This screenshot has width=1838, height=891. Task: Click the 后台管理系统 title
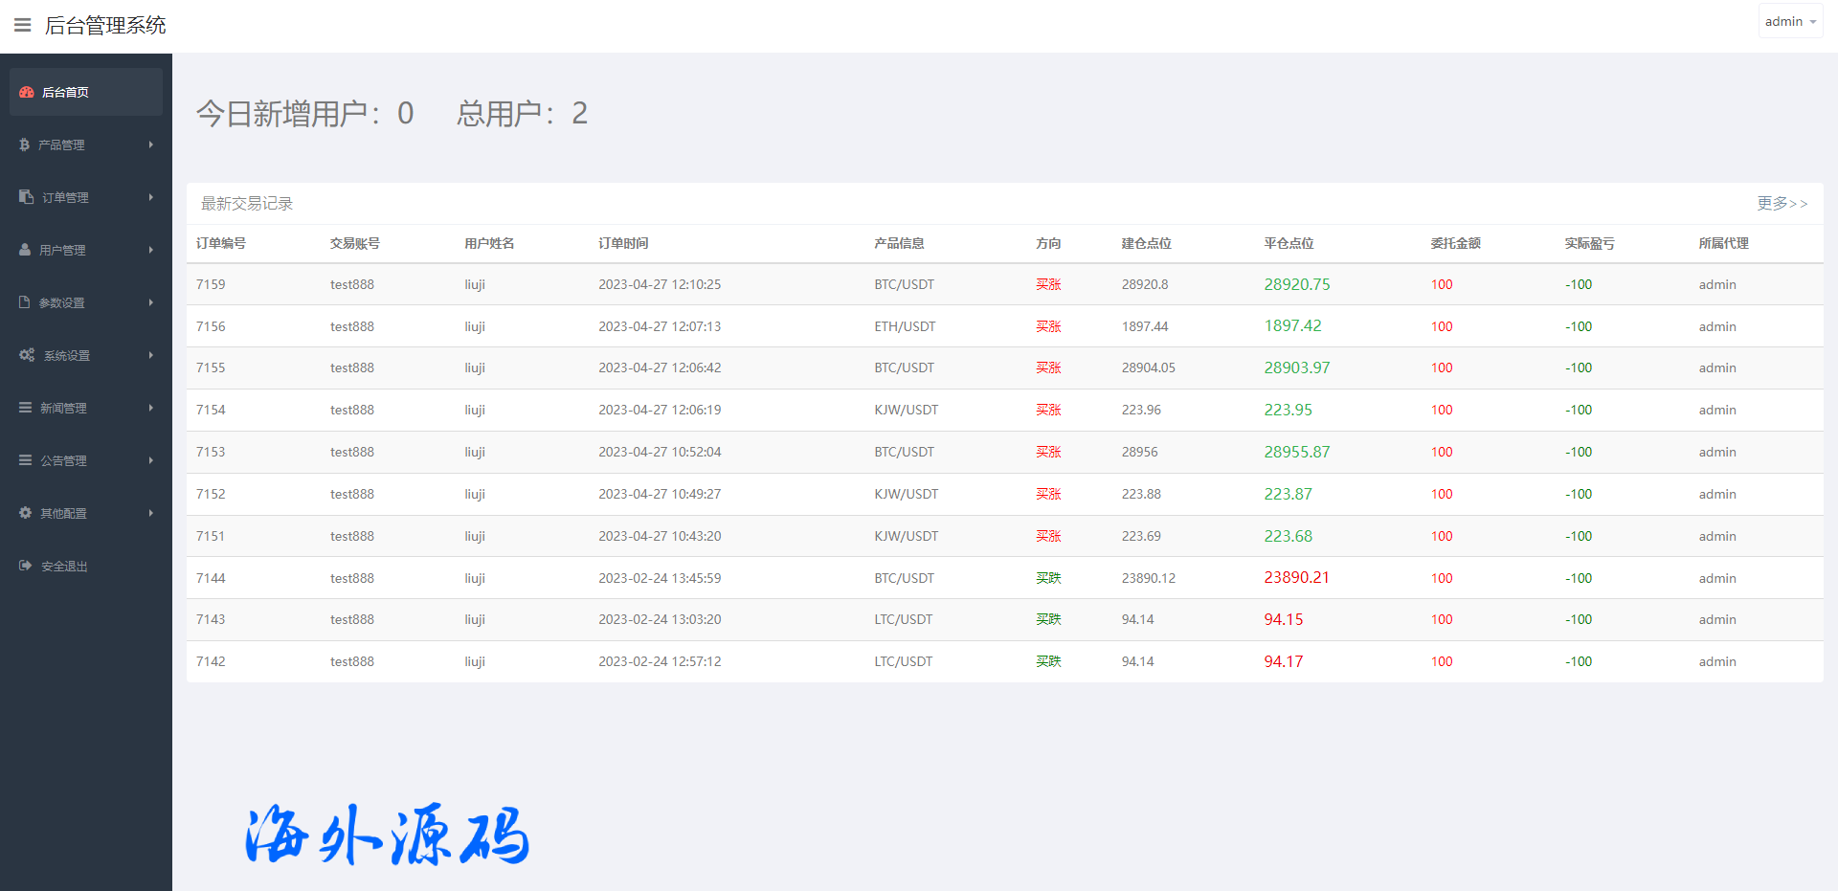click(x=105, y=25)
